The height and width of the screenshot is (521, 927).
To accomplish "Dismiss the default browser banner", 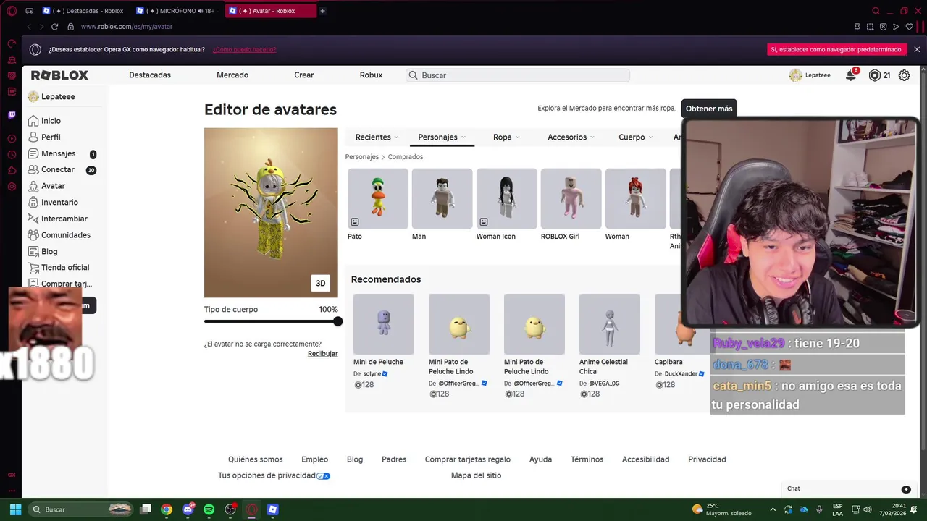I will coord(917,50).
